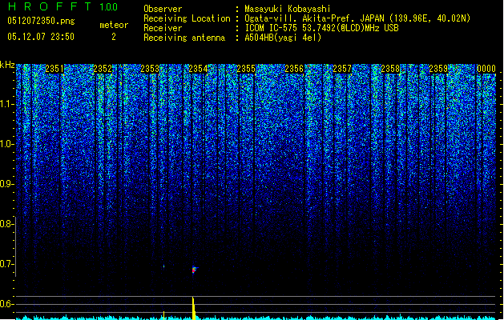
Task: Click the tall yellow power spike
Action: pos(193,308)
